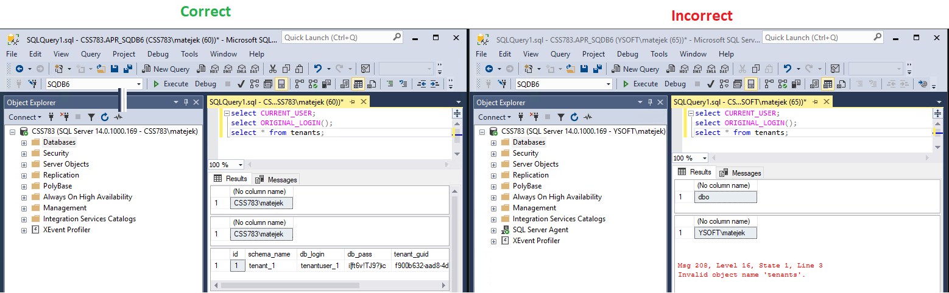The image size is (949, 293).
Task: Expand the Security folder in the left Object Explorer
Action: pyautogui.click(x=24, y=153)
